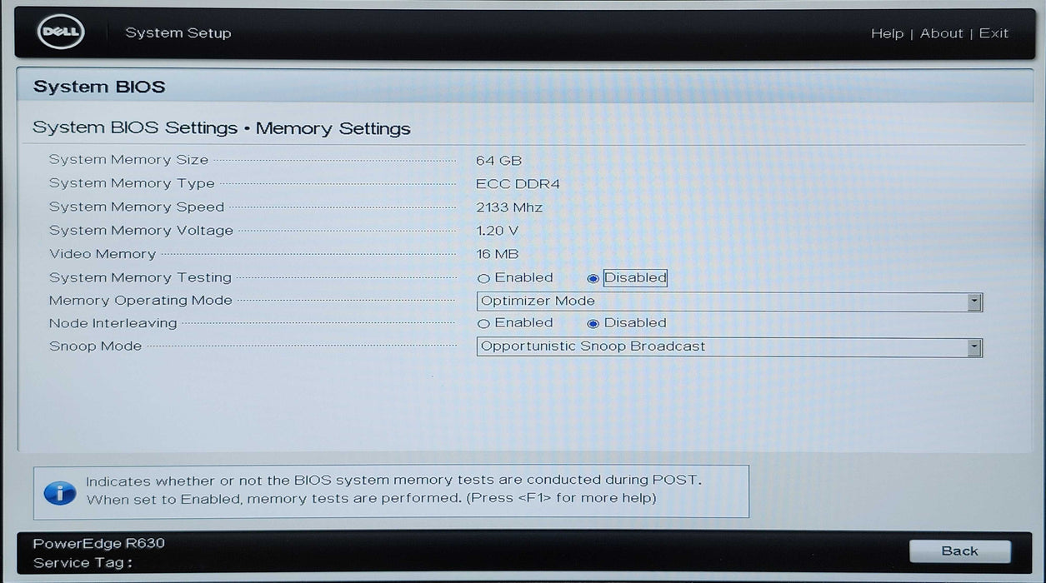Select Disabled for System Memory Testing

593,278
